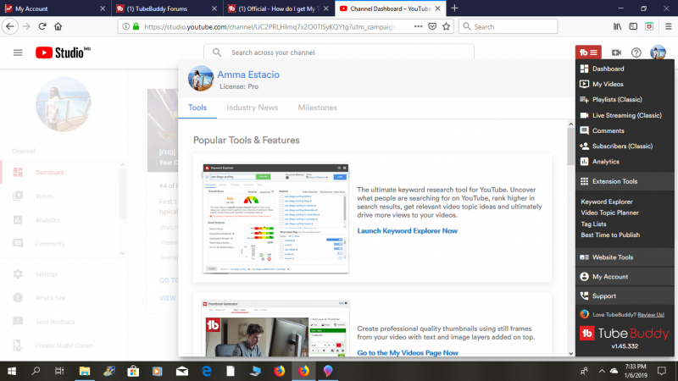Open the YouTube Studio help icon
Image resolution: width=678 pixels, height=381 pixels.
(636, 52)
